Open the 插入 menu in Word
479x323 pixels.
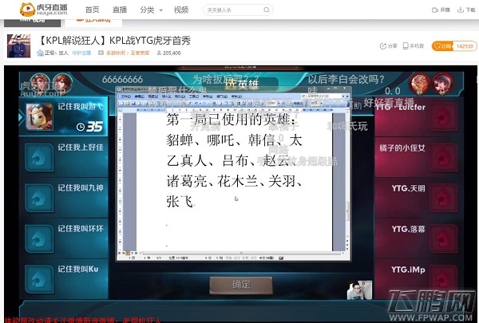click(x=167, y=97)
